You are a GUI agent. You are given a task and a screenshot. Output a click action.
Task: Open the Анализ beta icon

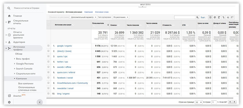point(9,96)
